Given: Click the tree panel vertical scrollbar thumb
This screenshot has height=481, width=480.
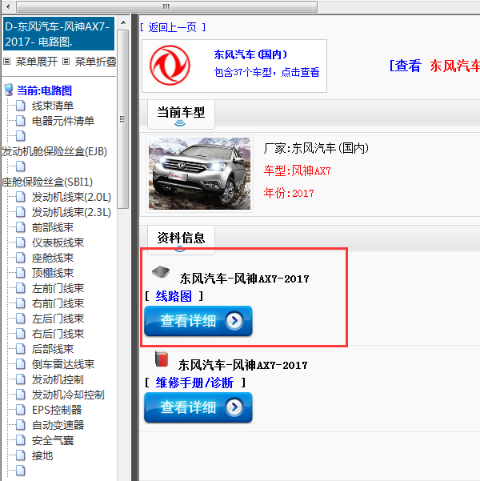Looking at the screenshot, I should click(x=123, y=119).
